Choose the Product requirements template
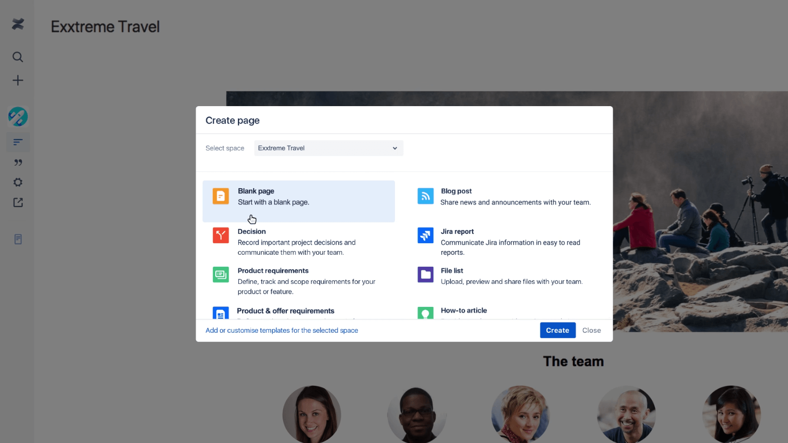The height and width of the screenshot is (443, 788). click(298, 281)
